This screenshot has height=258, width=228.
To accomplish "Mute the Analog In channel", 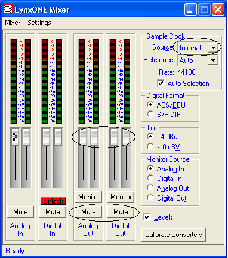I will 20,212.
